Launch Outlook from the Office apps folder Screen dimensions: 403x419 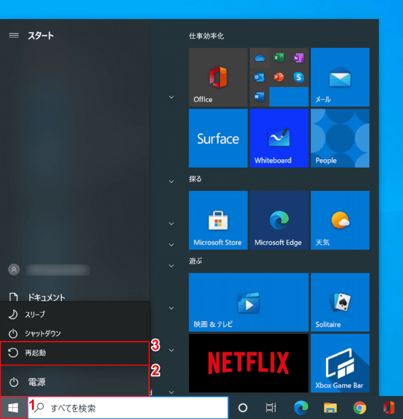pyautogui.click(x=259, y=77)
